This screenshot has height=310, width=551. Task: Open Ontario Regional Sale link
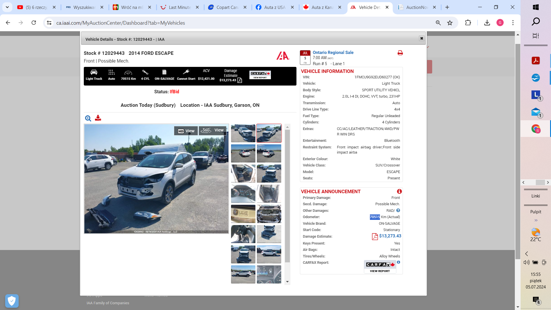pos(333,53)
